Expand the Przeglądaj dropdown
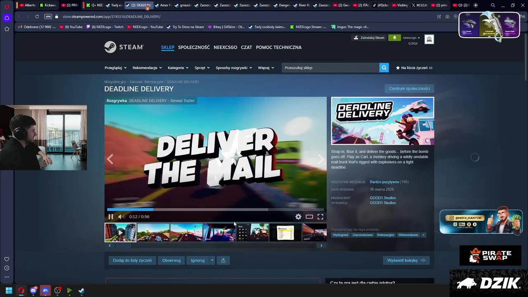This screenshot has height=297, width=528. click(115, 68)
